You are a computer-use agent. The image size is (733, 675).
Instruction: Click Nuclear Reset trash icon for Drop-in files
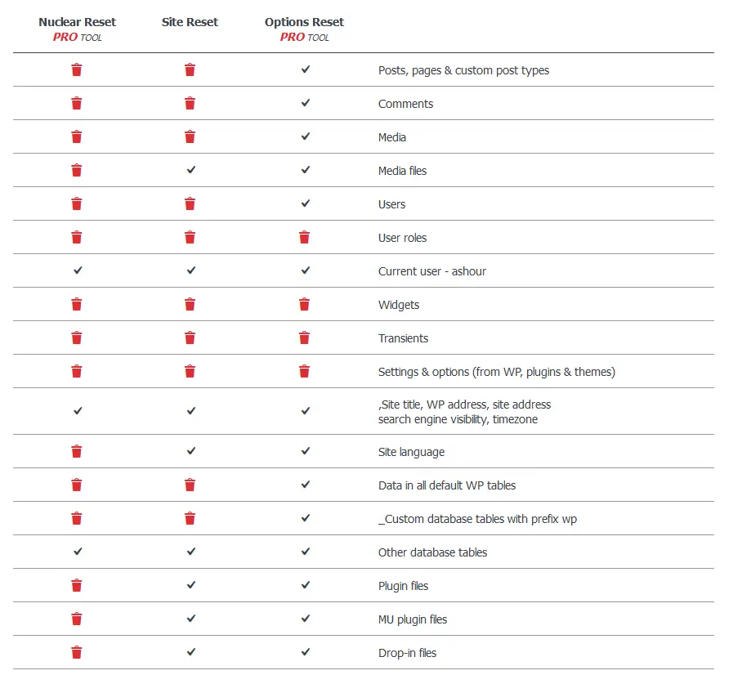coord(77,653)
